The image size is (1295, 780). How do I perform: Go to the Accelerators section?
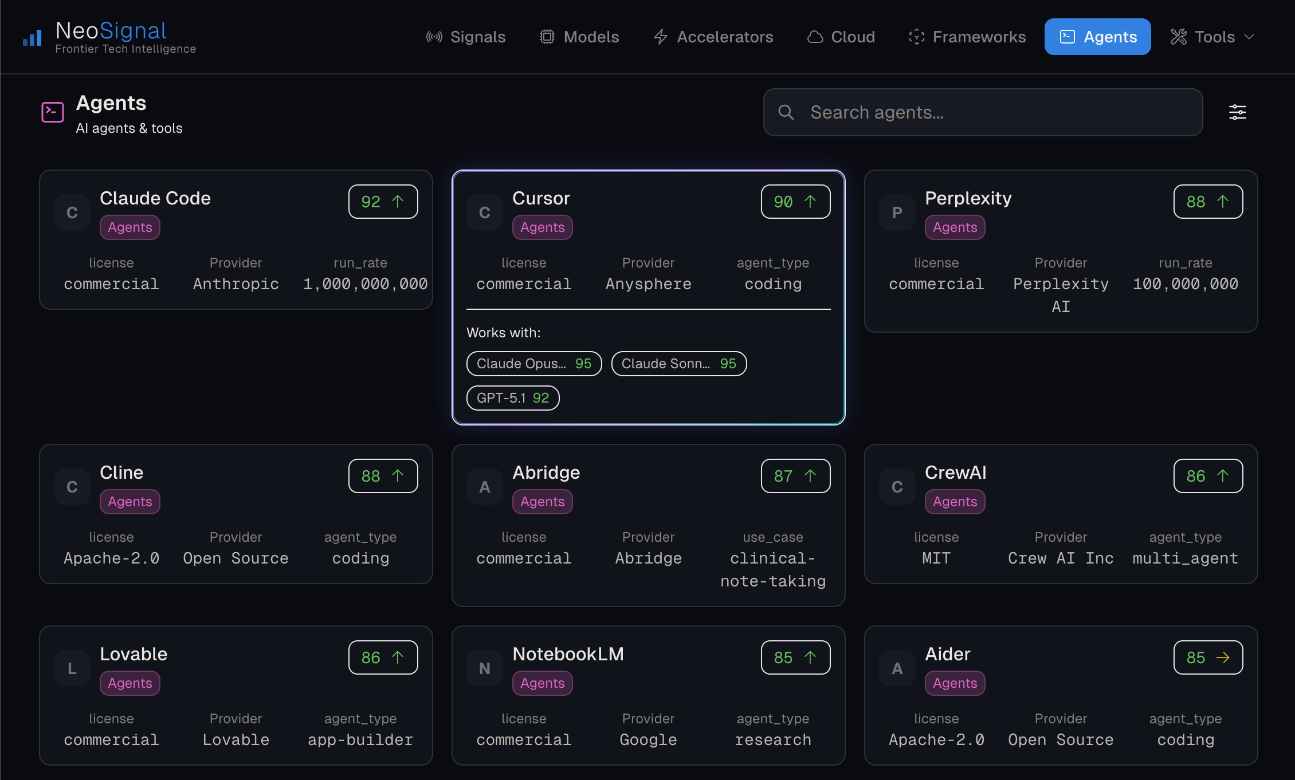[713, 37]
